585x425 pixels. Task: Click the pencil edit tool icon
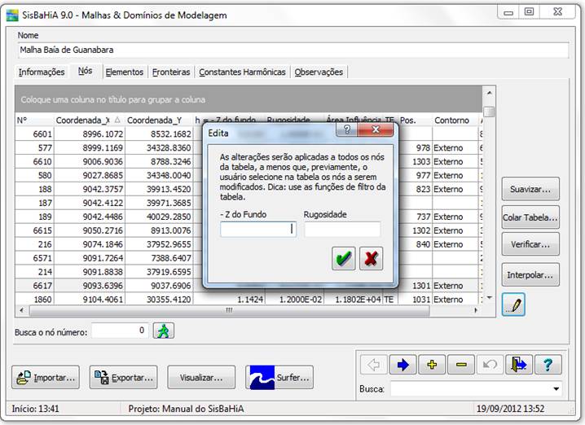click(513, 305)
